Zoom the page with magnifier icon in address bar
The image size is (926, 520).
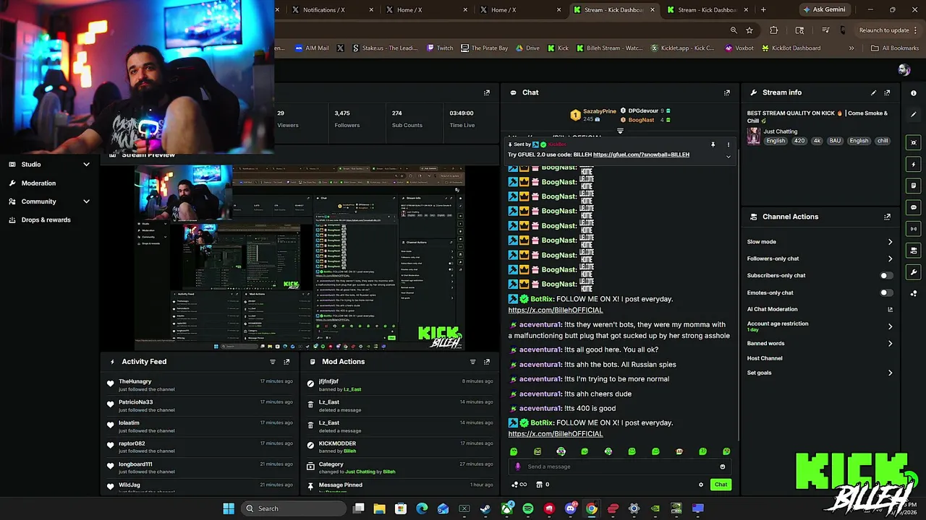tap(734, 30)
